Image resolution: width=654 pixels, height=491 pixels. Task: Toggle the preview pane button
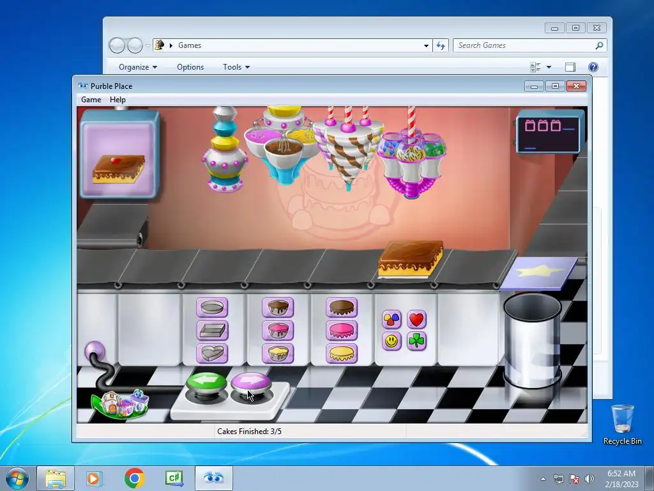coord(570,66)
